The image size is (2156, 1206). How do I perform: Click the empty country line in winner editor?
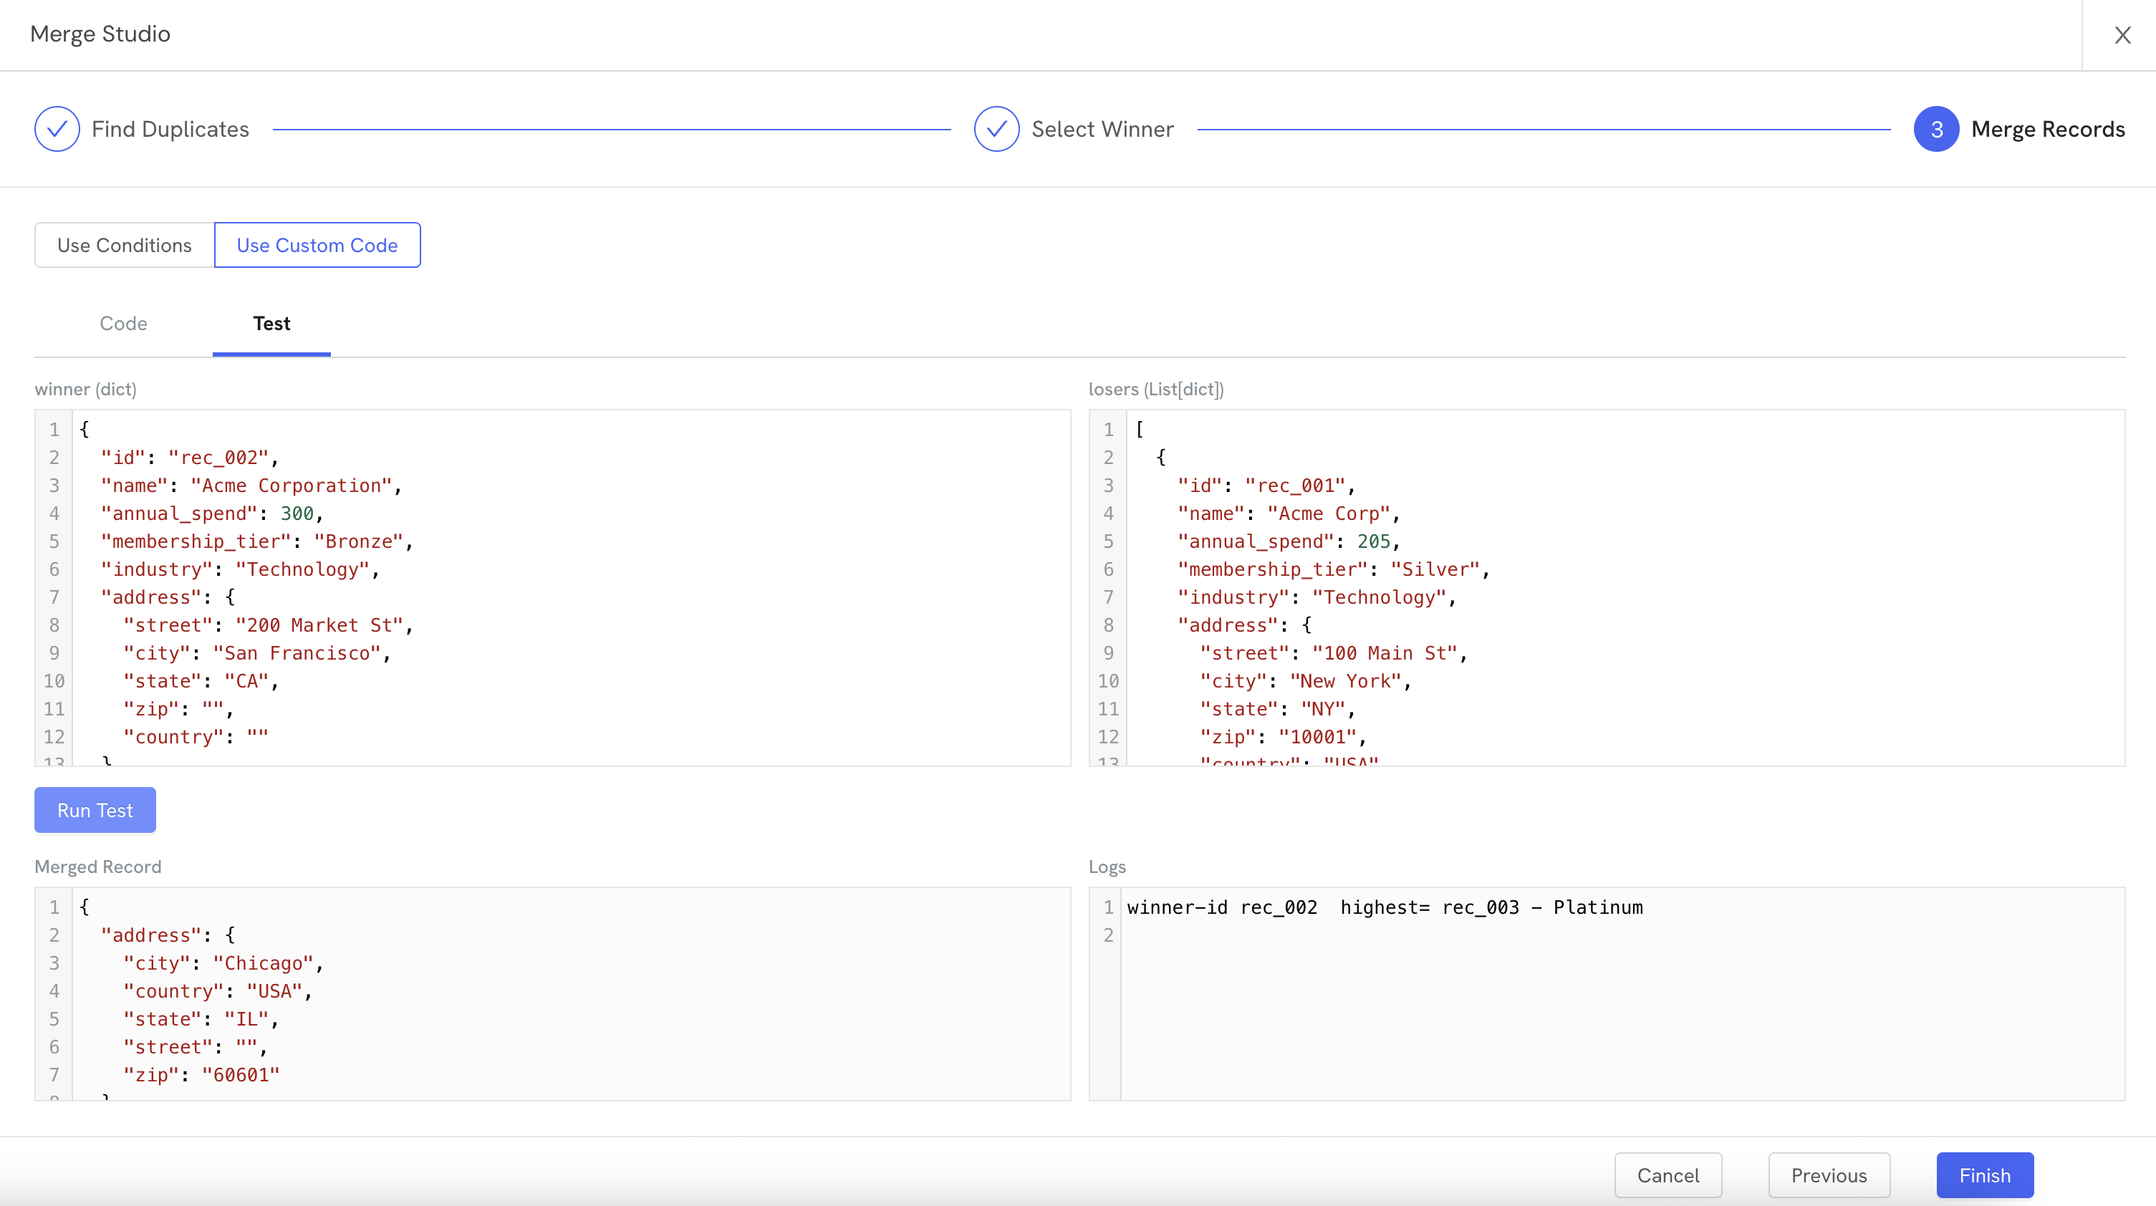[195, 736]
